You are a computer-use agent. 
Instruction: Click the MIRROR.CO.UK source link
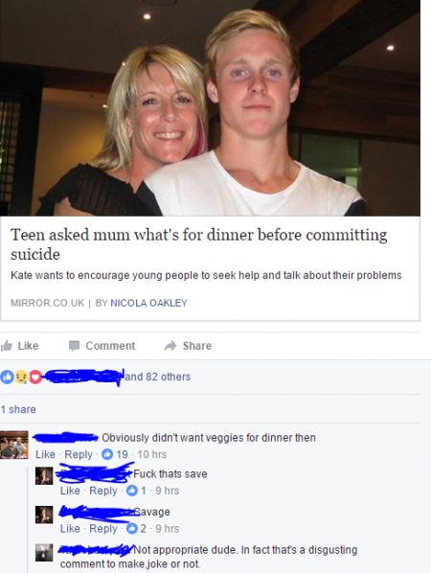click(48, 303)
